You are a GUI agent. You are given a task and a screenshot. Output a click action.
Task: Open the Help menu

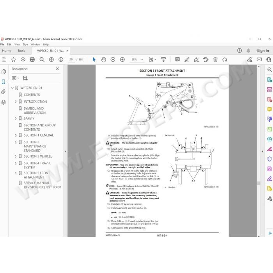46,44
